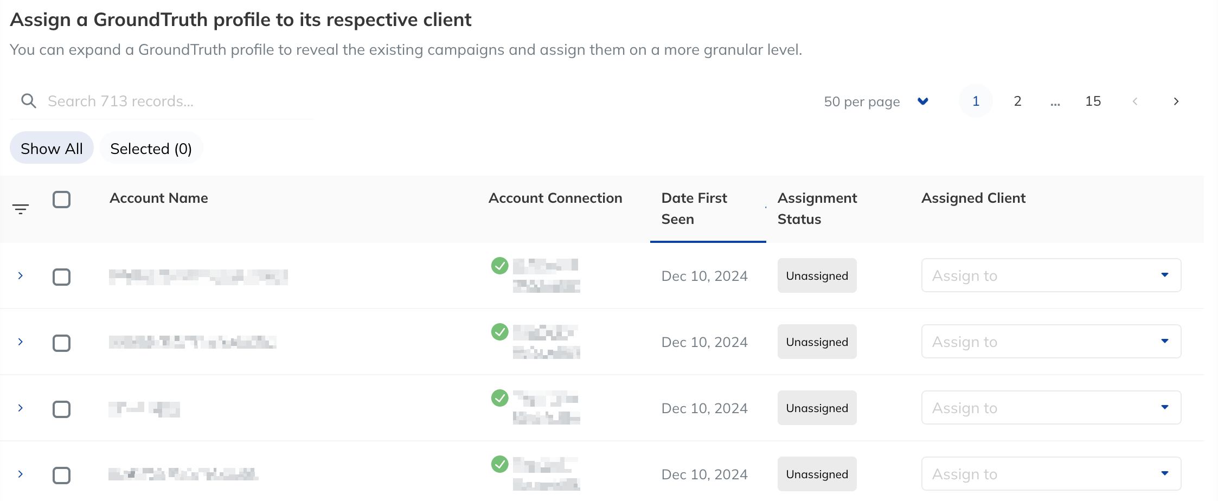Image resolution: width=1218 pixels, height=501 pixels.
Task: Expand the third account row
Action: tap(21, 408)
